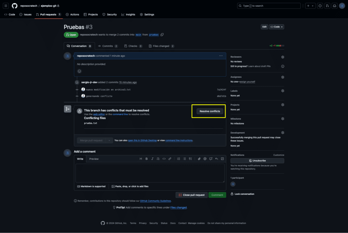Image resolution: width=348 pixels, height=233 pixels.
Task: Open the ejemplos-git repository link
Action: [x=48, y=6]
